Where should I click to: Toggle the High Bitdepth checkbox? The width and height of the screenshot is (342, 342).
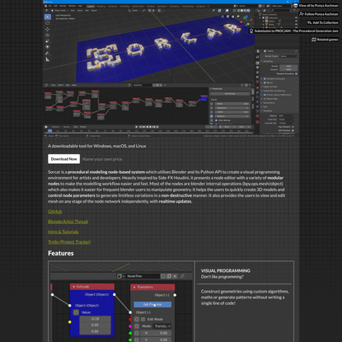293,127
